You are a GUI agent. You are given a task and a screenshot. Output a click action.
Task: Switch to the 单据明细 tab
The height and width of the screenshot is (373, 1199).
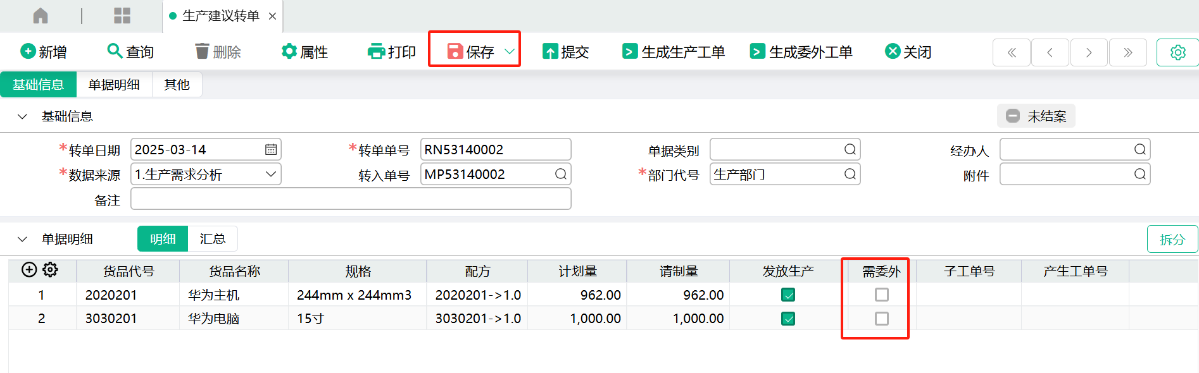[114, 85]
